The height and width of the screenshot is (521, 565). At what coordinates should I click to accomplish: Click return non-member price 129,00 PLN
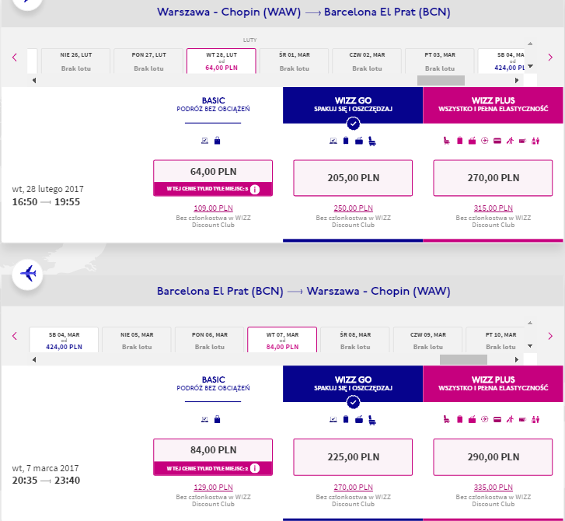coord(213,487)
